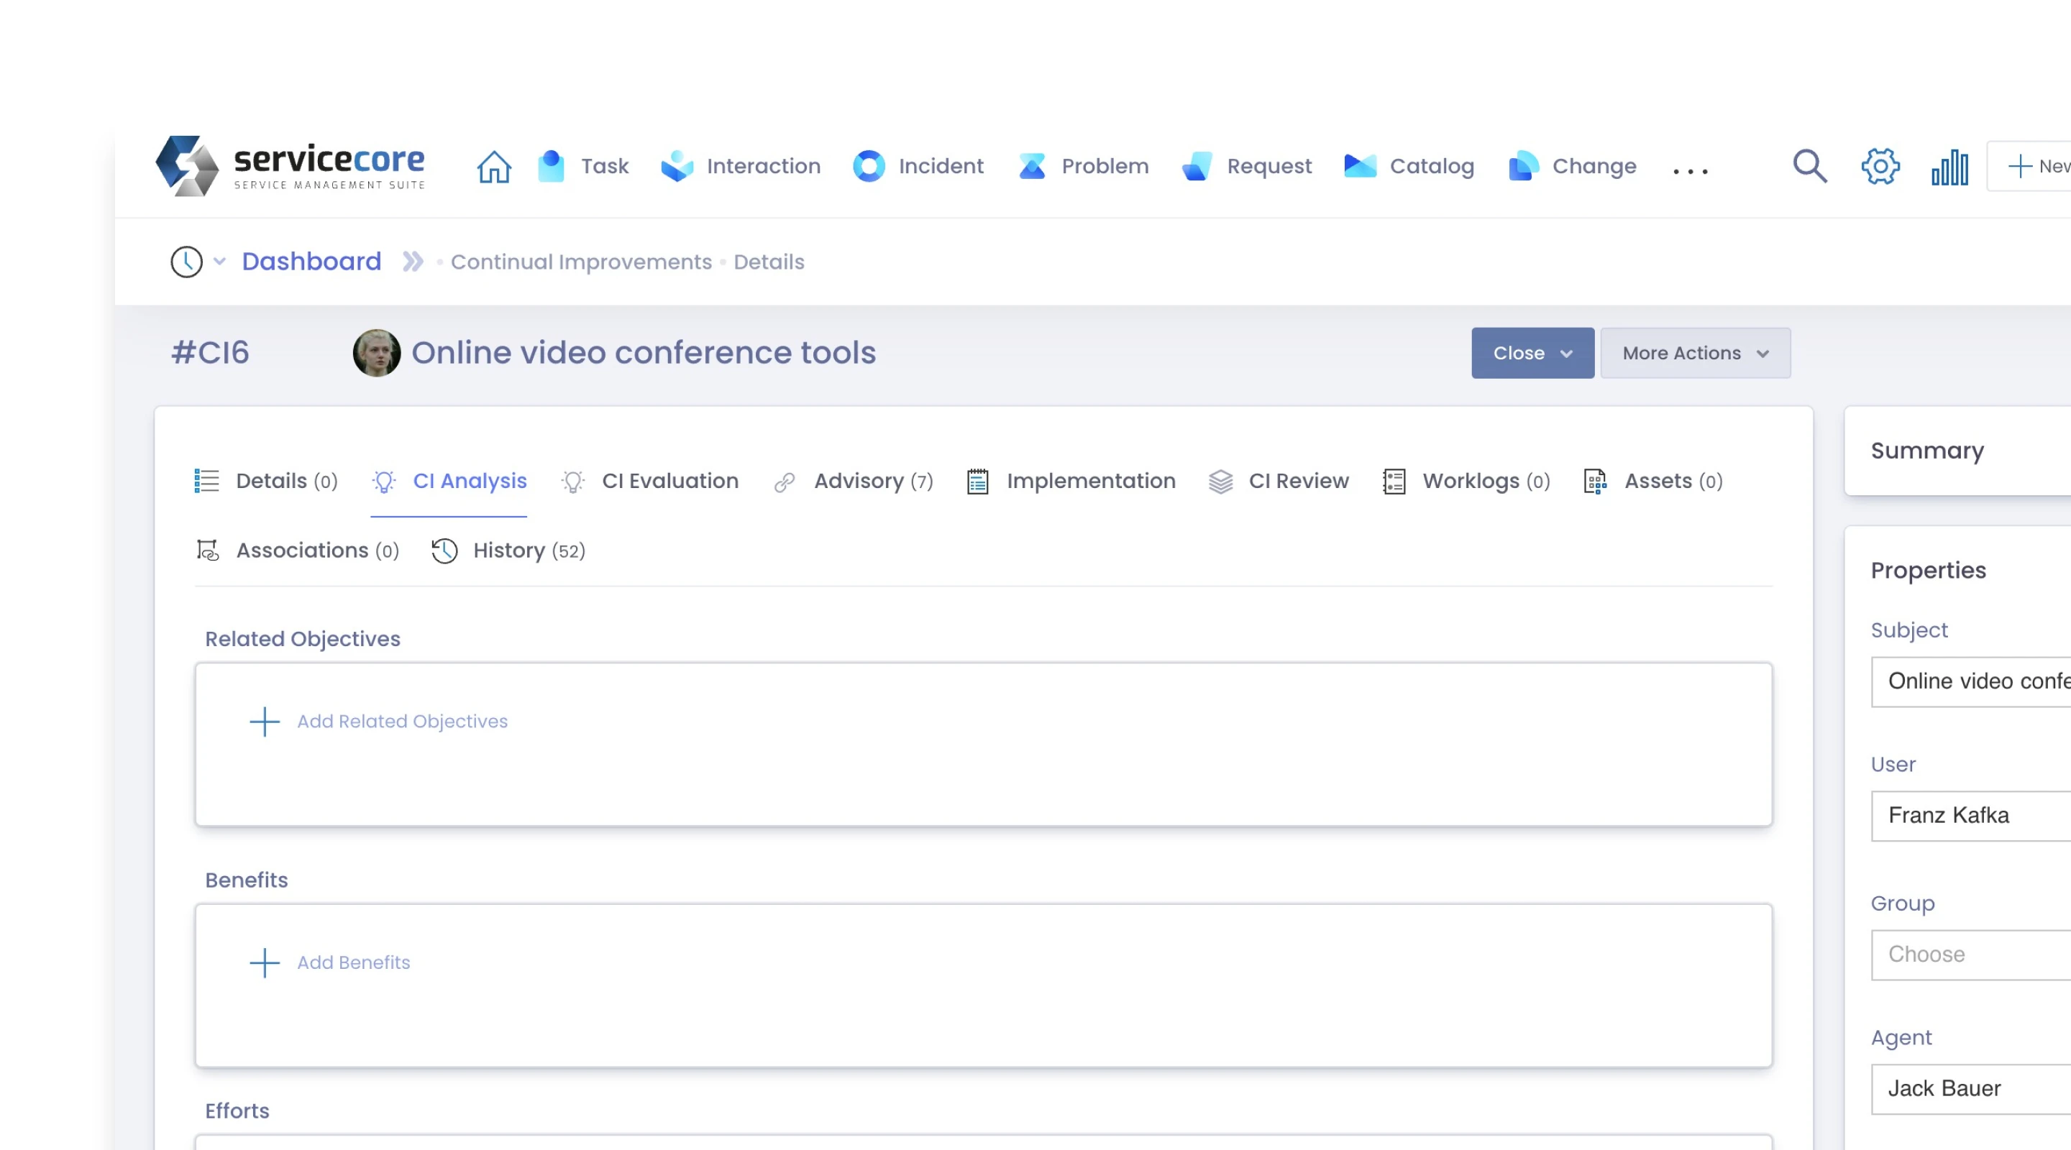Expand the More Actions dropdown

[1696, 353]
